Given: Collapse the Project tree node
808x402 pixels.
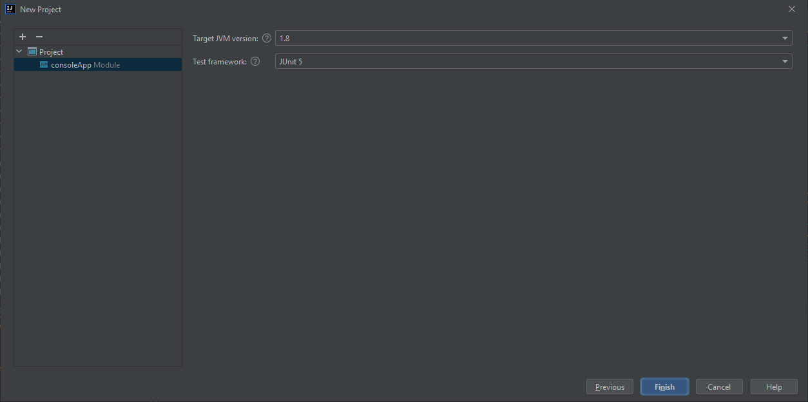Looking at the screenshot, I should coord(19,52).
